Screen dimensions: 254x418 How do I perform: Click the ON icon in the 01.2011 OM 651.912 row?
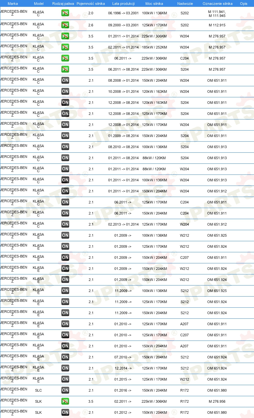pyautogui.click(x=65, y=191)
